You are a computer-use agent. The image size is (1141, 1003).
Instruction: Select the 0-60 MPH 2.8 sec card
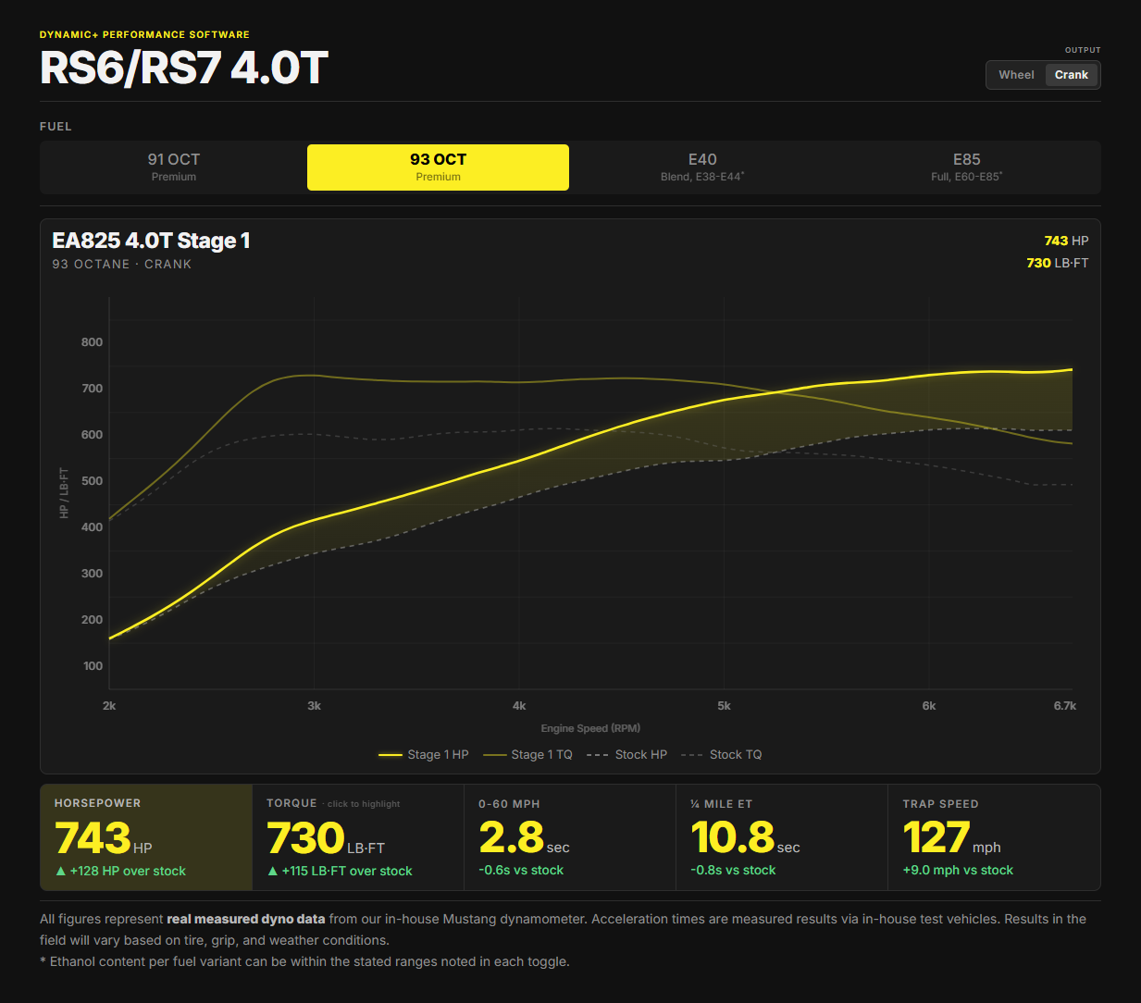click(x=570, y=837)
